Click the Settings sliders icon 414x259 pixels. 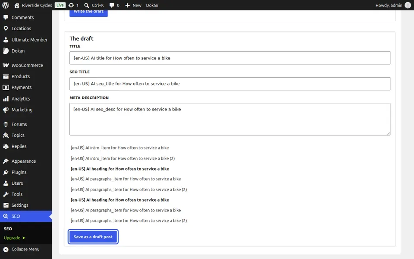click(6, 205)
